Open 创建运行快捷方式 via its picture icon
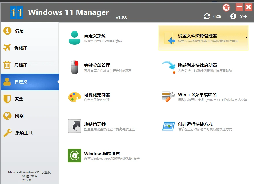The height and width of the screenshot is (184, 254). [x=169, y=126]
